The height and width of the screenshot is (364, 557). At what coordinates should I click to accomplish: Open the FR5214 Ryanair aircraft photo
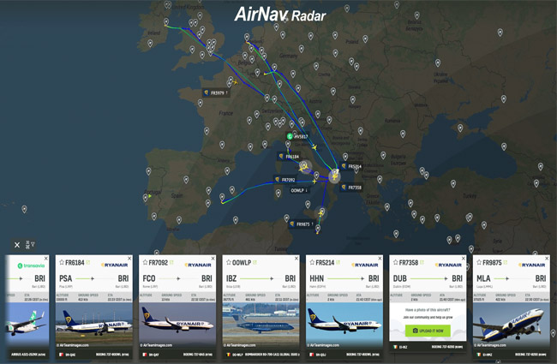pos(344,325)
